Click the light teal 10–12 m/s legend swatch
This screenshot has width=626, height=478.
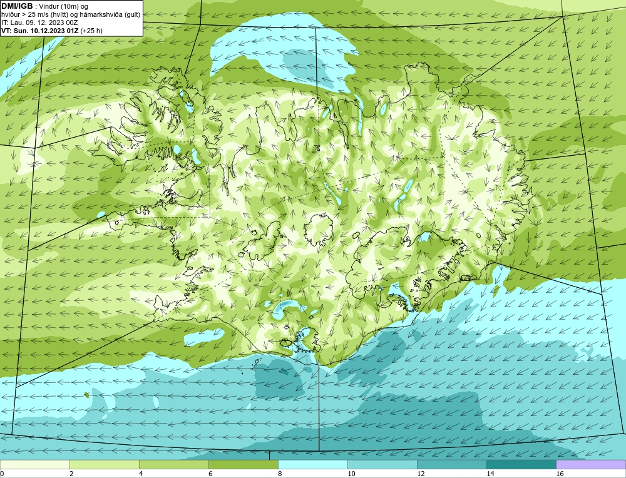coord(382,464)
